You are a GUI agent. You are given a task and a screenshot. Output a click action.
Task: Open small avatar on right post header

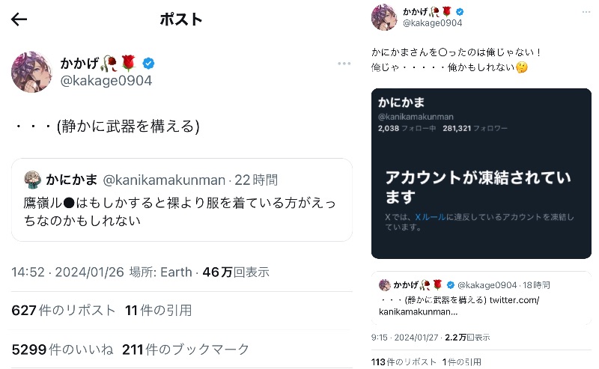tap(384, 16)
